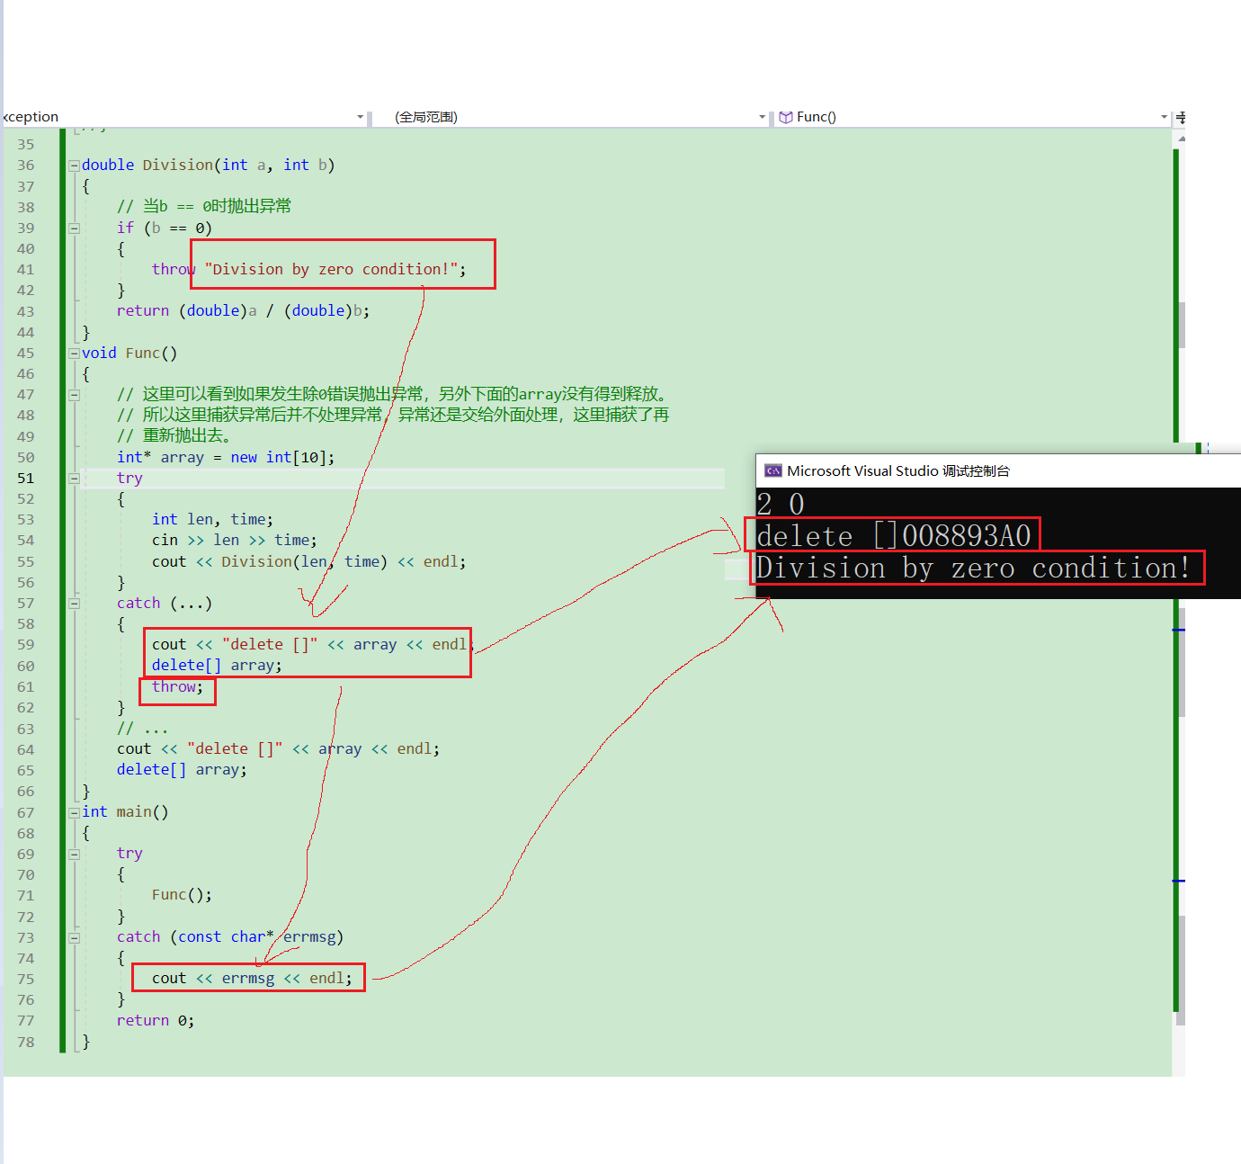1241x1164 pixels.
Task: Click the "double Division(int a, int b)" signature
Action: [208, 166]
